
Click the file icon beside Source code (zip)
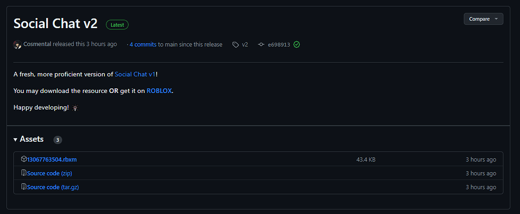point(24,173)
